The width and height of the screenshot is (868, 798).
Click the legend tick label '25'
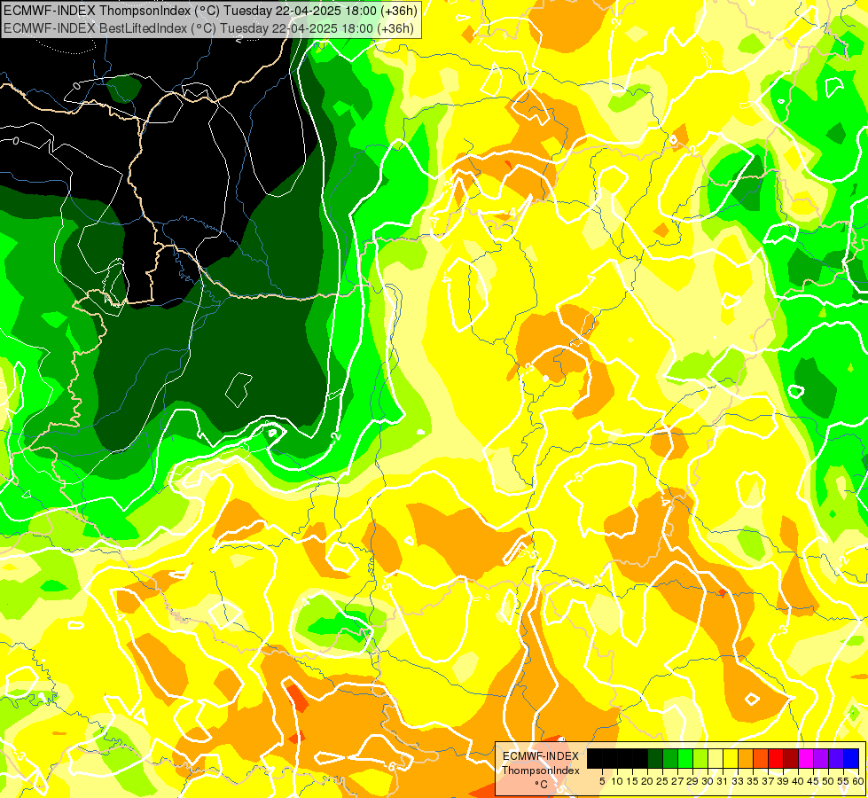662,781
